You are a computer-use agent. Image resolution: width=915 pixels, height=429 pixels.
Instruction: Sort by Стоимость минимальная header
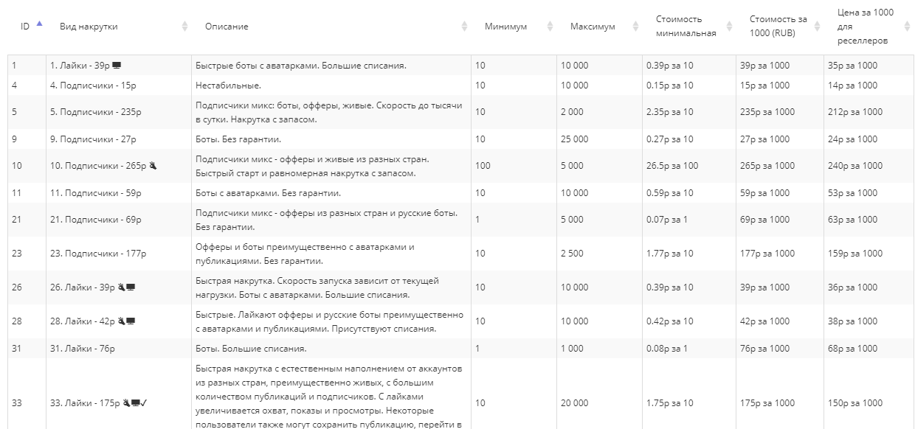(729, 27)
